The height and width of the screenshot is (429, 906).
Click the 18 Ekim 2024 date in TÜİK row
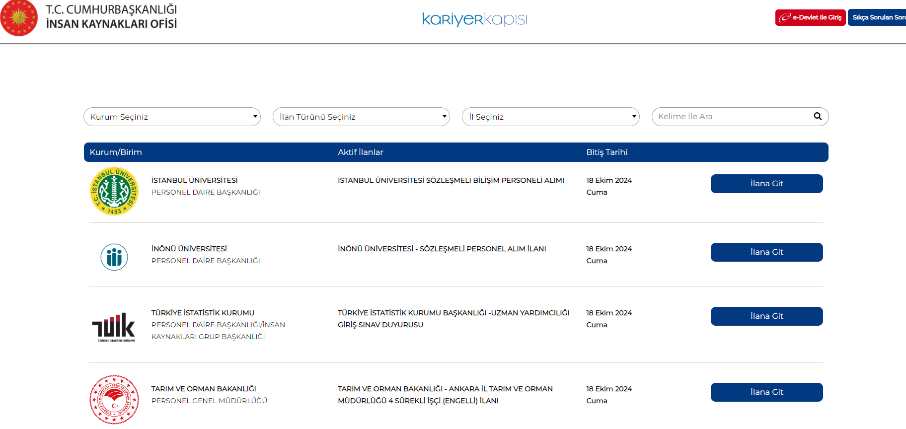click(609, 313)
